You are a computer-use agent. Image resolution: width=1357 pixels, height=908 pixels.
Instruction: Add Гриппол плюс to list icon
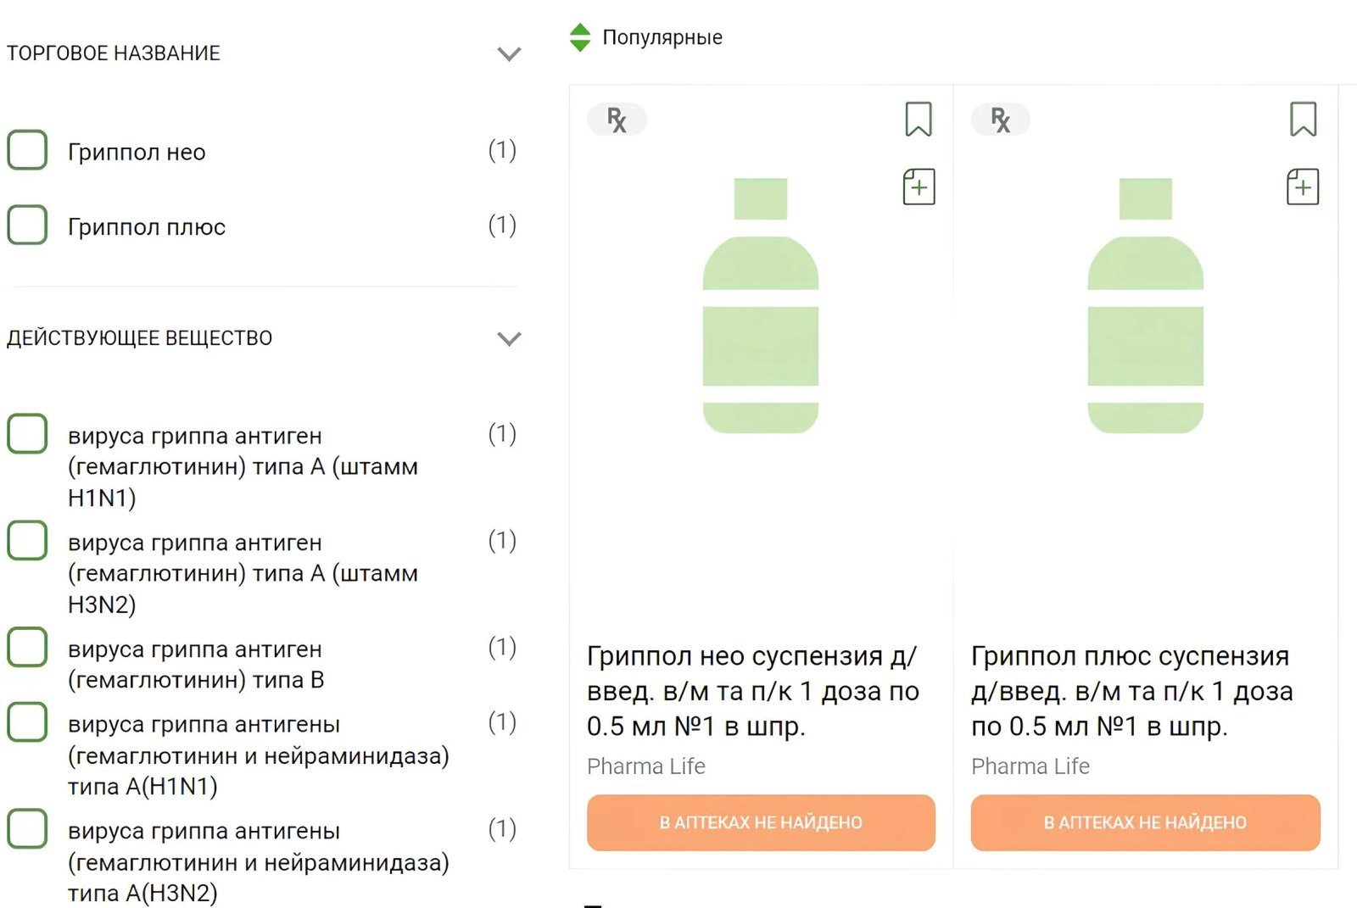1303,187
